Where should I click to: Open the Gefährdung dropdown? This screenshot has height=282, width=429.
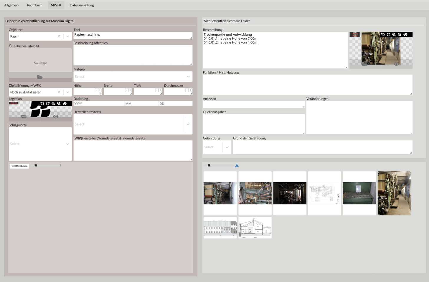click(227, 147)
